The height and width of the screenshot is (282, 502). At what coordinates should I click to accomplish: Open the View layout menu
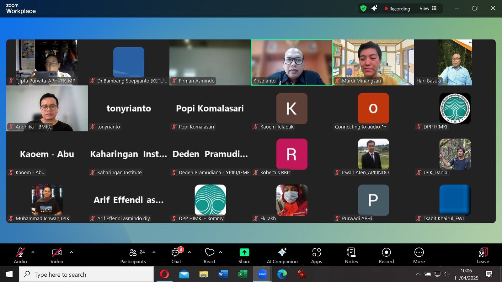point(428,8)
